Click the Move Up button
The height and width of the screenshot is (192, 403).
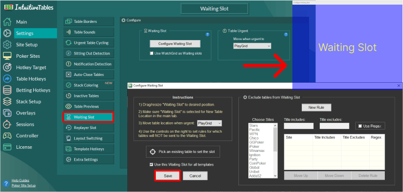(301, 176)
